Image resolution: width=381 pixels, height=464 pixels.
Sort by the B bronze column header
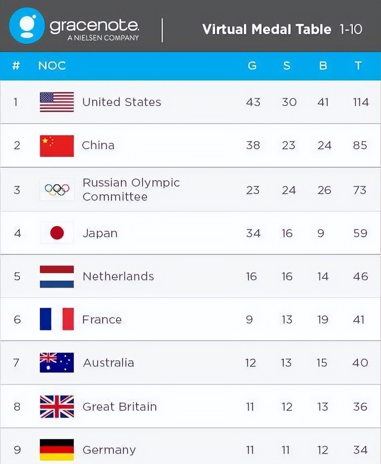tap(323, 66)
